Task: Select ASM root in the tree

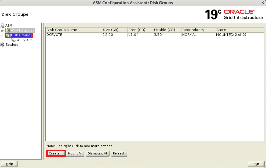Action: [9, 26]
